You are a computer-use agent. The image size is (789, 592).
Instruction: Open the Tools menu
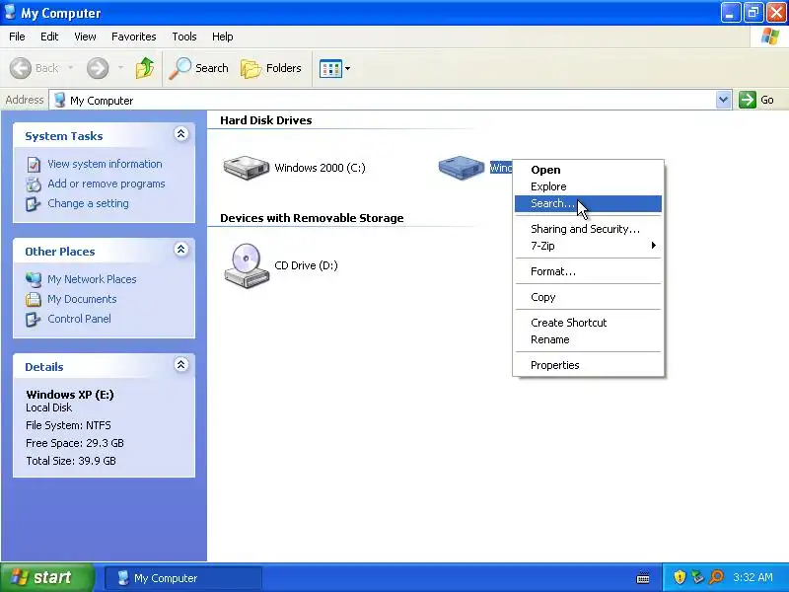(x=184, y=37)
